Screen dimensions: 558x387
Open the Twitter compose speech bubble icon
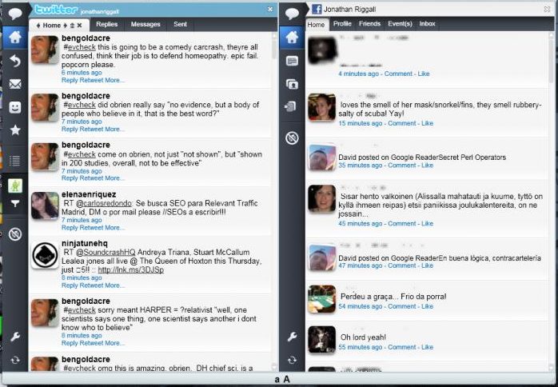pos(14,13)
